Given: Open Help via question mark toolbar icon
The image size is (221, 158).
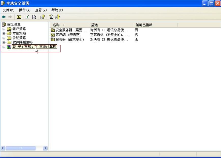Looking at the screenshot, I should tap(42, 17).
